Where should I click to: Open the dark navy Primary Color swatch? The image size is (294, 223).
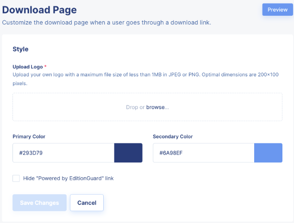click(128, 153)
